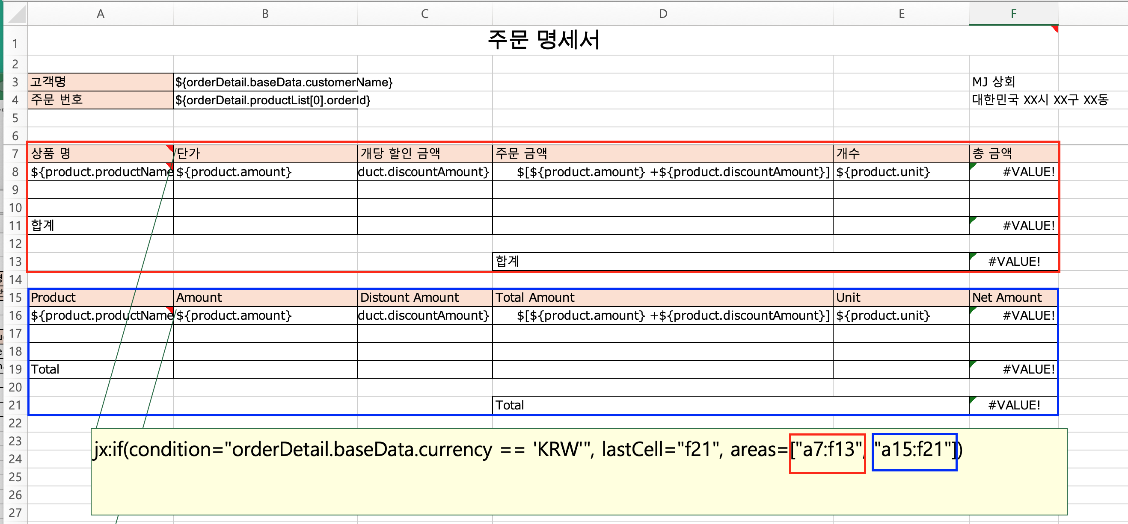Select the customerName expression cell
The image size is (1128, 524).
tap(265, 82)
